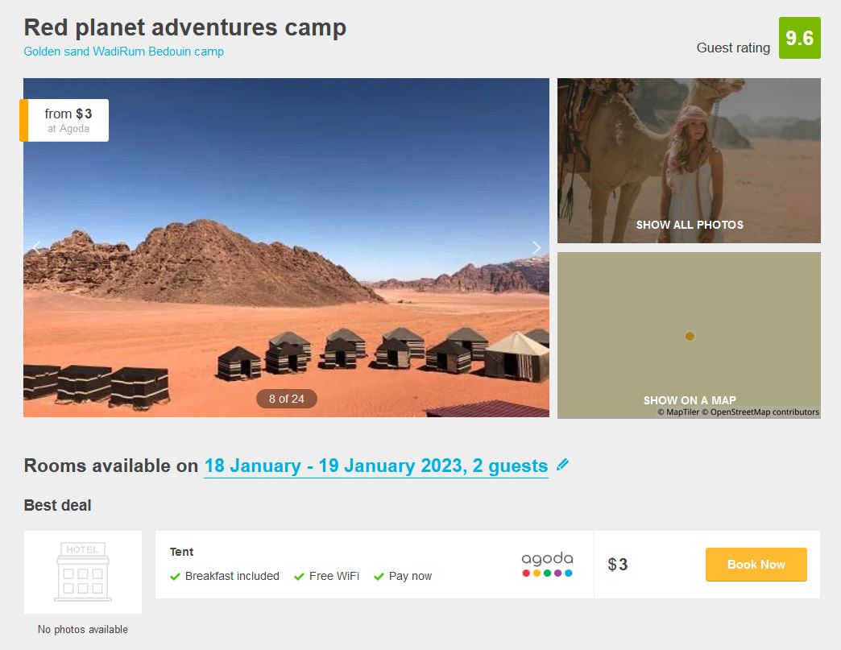The height and width of the screenshot is (650, 841).
Task: Go to the previous photo with left arrow
Action: click(x=36, y=247)
